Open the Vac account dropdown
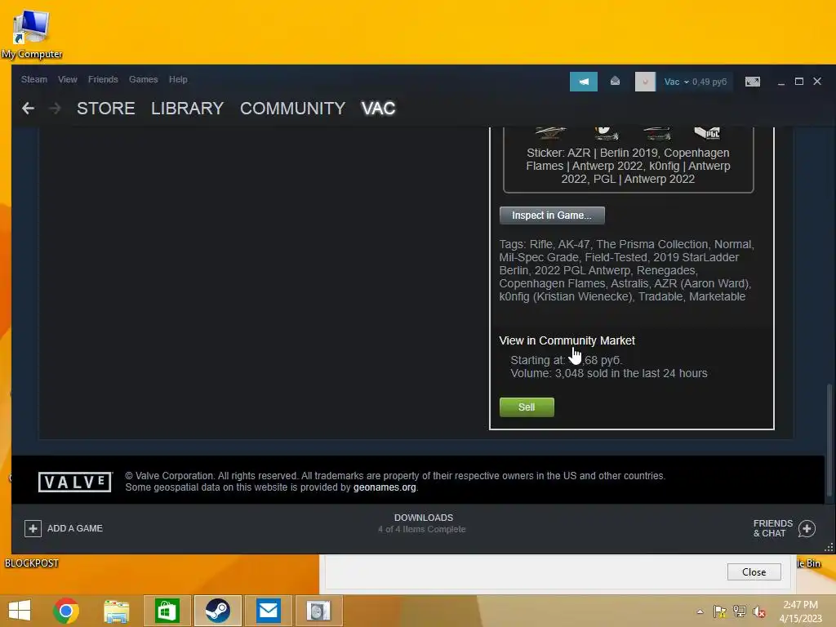 [x=675, y=82]
